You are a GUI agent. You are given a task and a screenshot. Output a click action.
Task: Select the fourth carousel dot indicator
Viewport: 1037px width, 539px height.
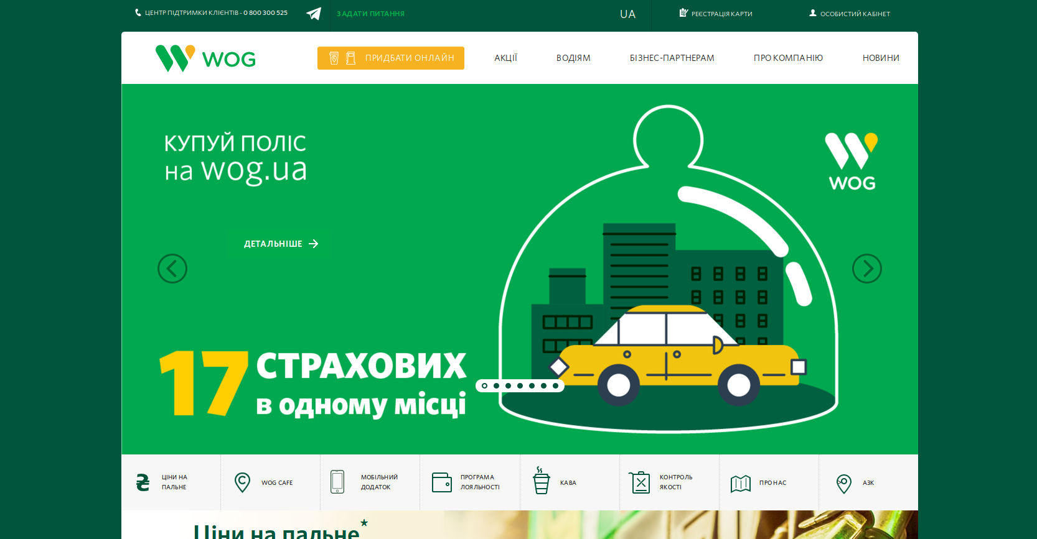coord(520,385)
